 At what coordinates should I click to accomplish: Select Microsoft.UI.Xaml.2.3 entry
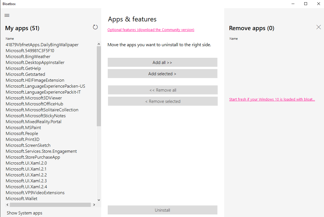26,181
